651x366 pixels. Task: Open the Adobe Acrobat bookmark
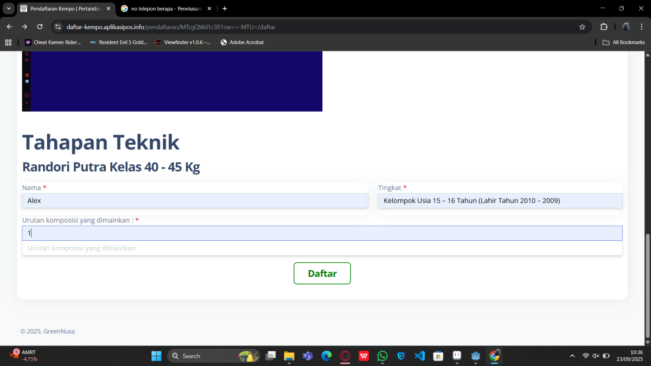coord(242,42)
